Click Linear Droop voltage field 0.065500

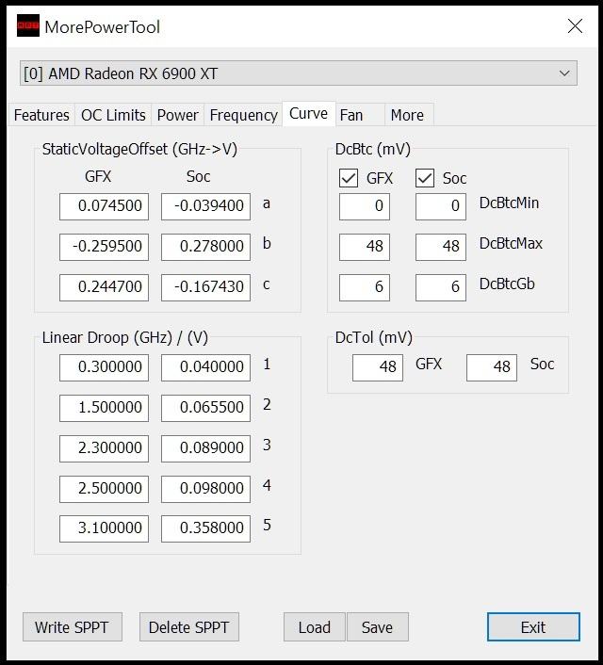(205, 408)
